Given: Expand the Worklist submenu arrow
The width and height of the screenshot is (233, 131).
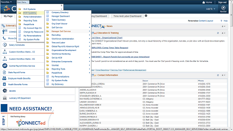Looking at the screenshot, I should pyautogui.click(x=90, y=65).
